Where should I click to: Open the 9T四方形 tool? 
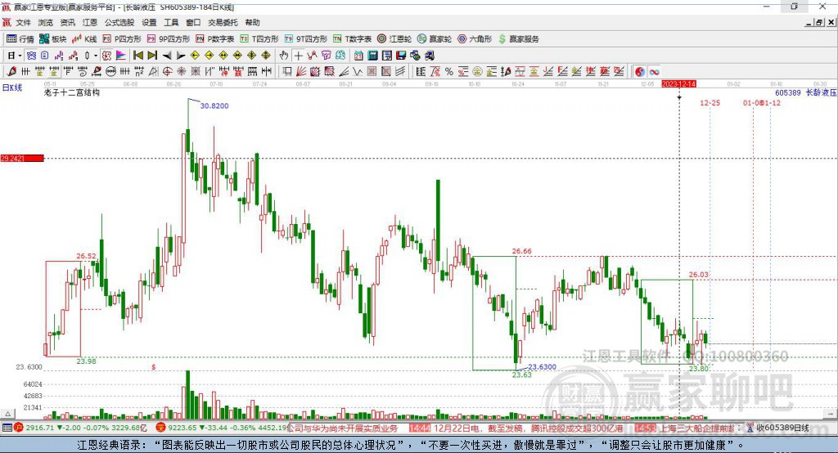pos(306,39)
